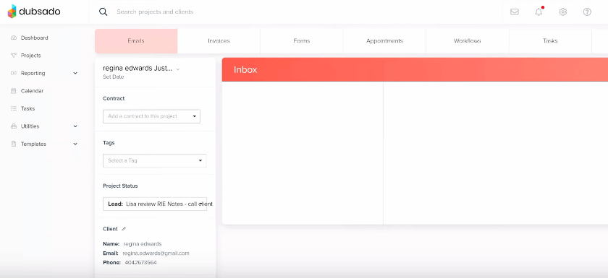
Task: Click the phone number 4042673564
Action: [140, 263]
